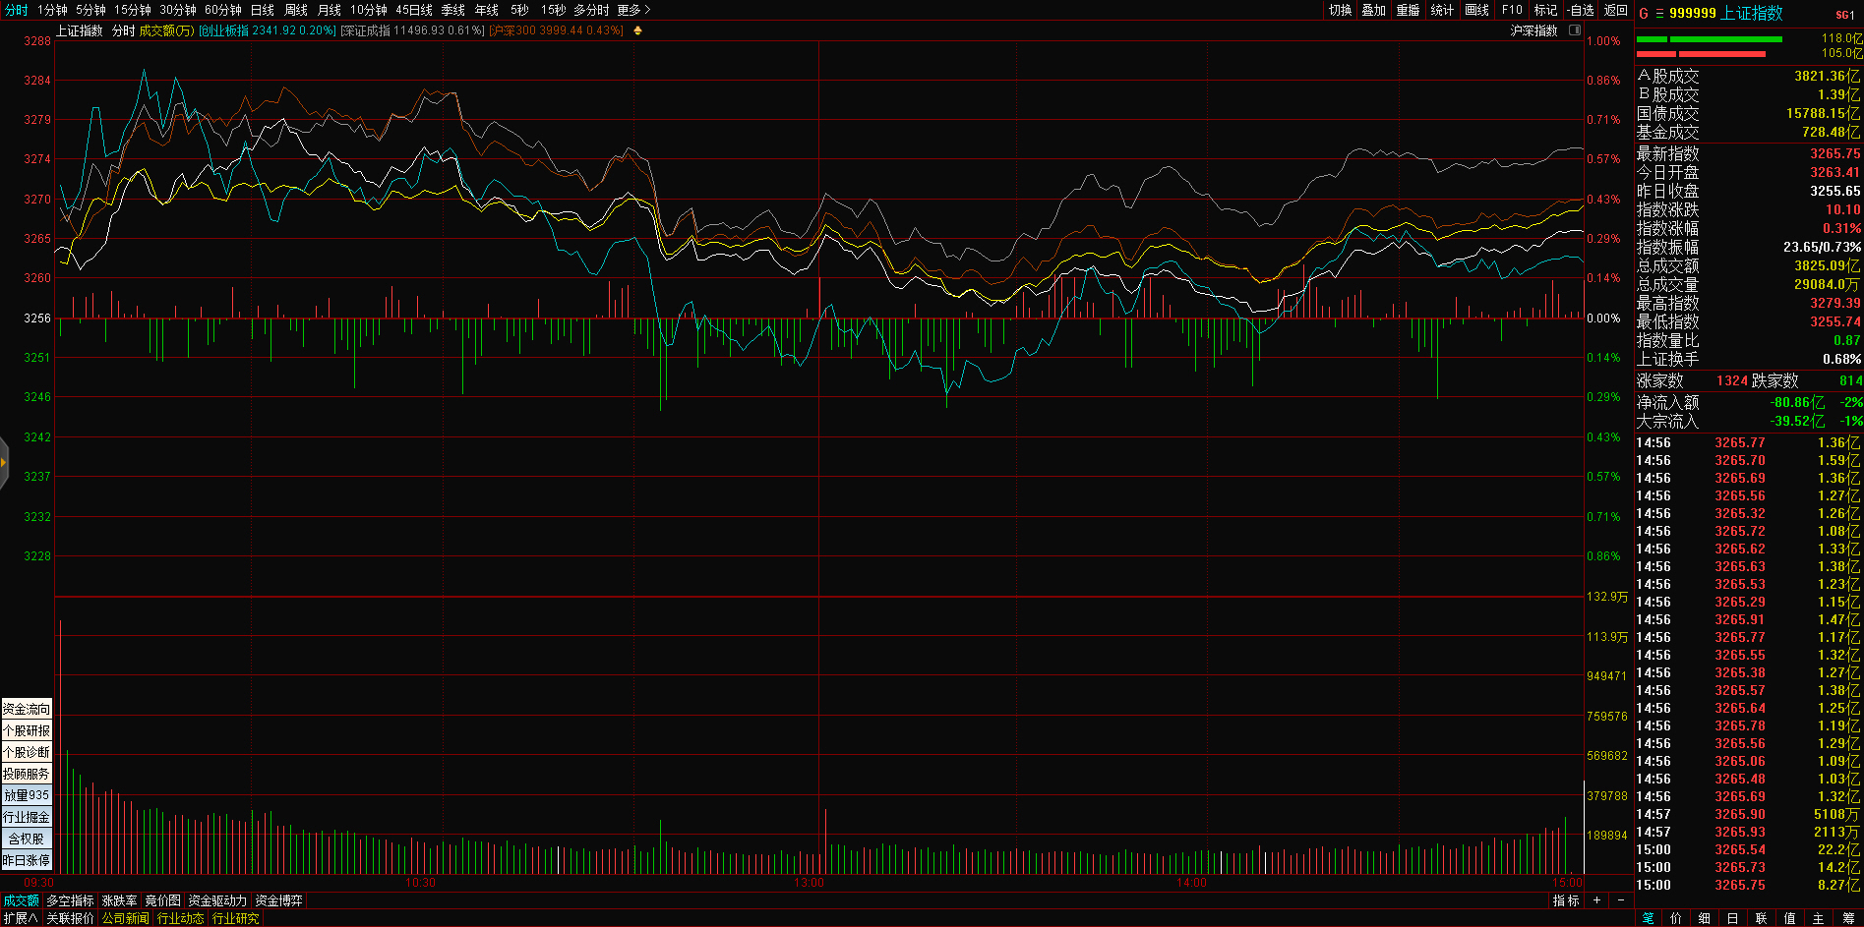Screen dimensions: 1864x927
Task: Toggle the 叠加 overlay option
Action: point(1373,10)
